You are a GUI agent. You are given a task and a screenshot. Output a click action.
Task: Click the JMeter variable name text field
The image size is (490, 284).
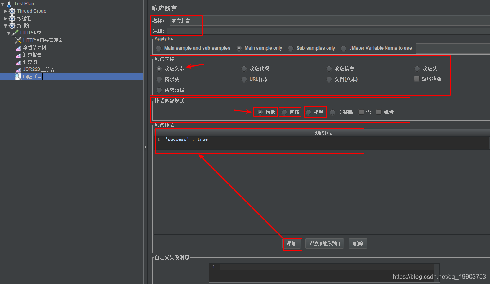[453, 48]
